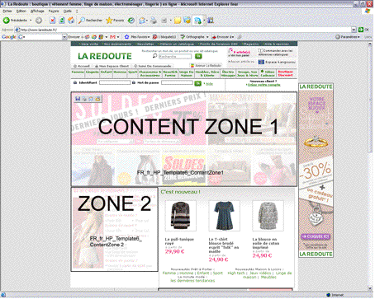
Task: Click the Avenue La Redoute icon
Action: tap(192, 66)
